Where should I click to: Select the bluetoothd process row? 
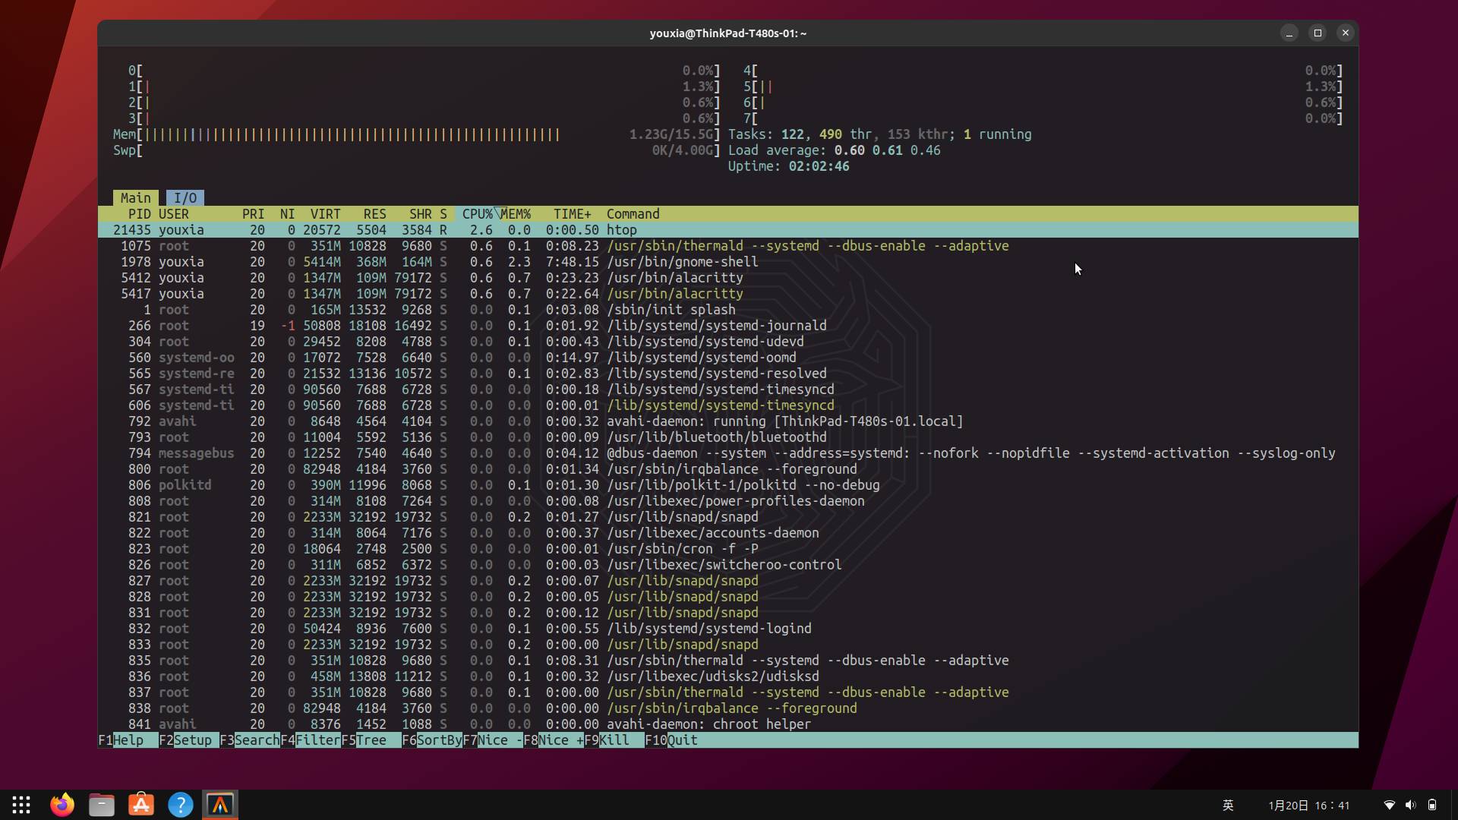point(728,437)
